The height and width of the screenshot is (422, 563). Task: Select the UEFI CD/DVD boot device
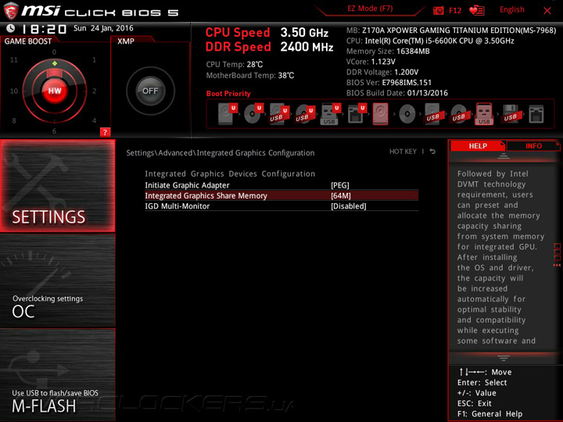(x=253, y=114)
